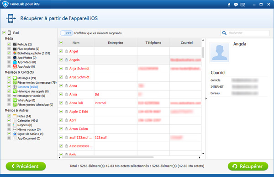This screenshot has height=177, width=274.
Task: Click the FoneLab shield logo
Action: pyautogui.click(x=5, y=4)
